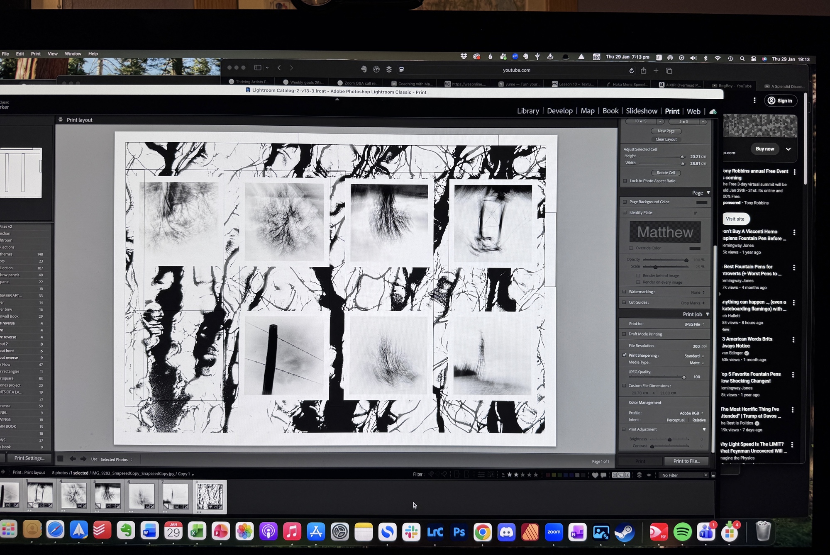The image size is (830, 555).
Task: Click the next page arrow in toolbar
Action: pyautogui.click(x=83, y=459)
